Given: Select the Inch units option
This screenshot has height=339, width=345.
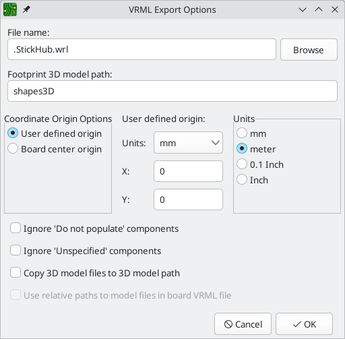Looking at the screenshot, I should click(253, 180).
